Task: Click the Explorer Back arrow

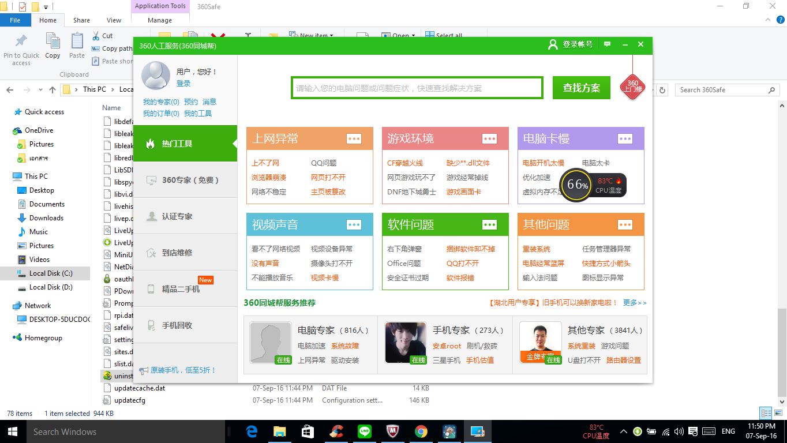Action: tap(10, 90)
